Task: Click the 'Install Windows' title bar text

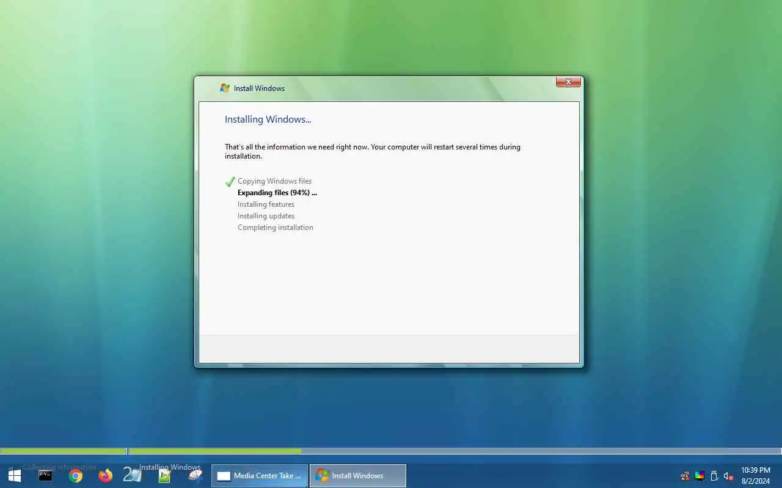Action: [x=259, y=88]
